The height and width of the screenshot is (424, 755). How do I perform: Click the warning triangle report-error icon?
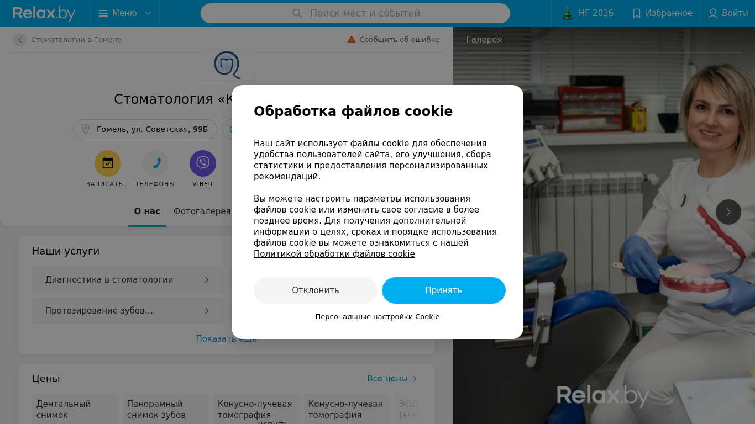(x=352, y=40)
